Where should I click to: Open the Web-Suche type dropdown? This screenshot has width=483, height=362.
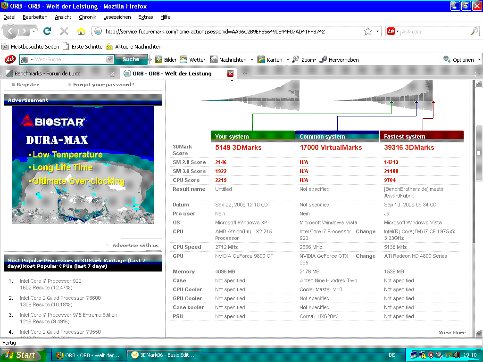pos(32,59)
